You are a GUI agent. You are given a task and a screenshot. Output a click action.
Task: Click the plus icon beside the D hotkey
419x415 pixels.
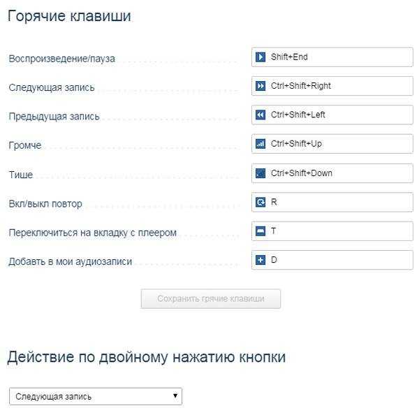260,260
